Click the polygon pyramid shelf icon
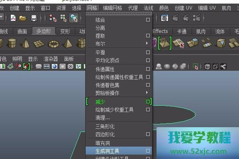239x159 pixels. click(67, 43)
